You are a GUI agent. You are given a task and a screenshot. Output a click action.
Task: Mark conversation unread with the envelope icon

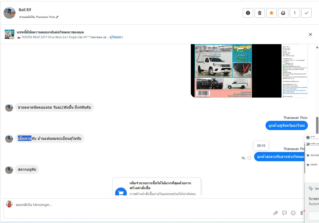tap(283, 13)
